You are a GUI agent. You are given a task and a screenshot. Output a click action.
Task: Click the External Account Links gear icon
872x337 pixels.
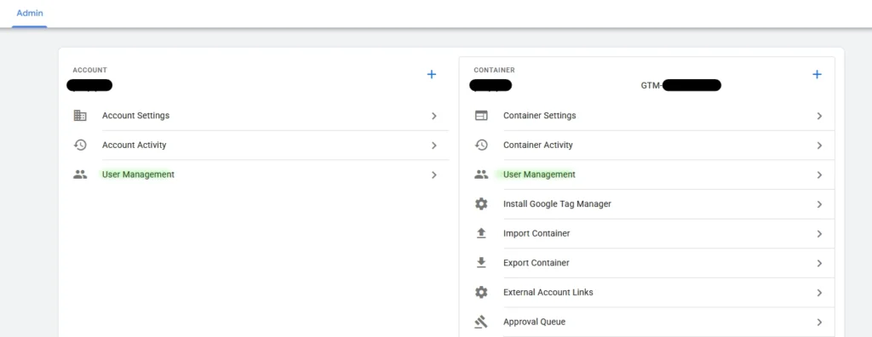(481, 293)
